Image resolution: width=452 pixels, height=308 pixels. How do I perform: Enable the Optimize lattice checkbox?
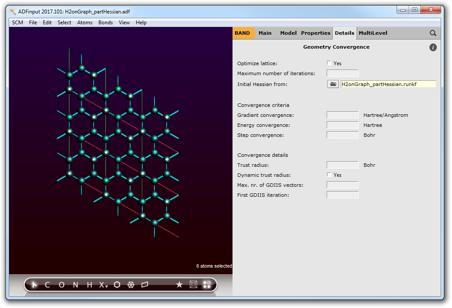[x=329, y=63]
